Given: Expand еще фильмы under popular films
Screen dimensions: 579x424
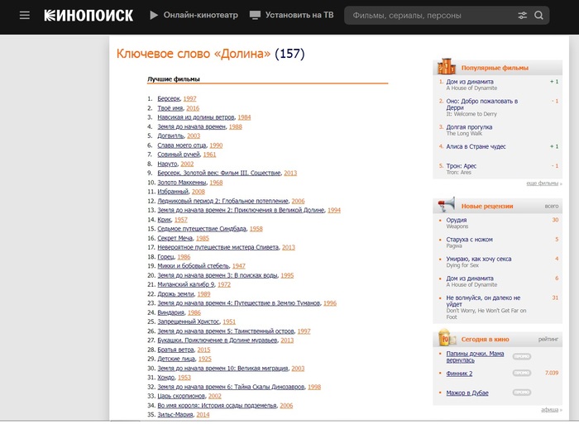Looking at the screenshot, I should tap(542, 183).
